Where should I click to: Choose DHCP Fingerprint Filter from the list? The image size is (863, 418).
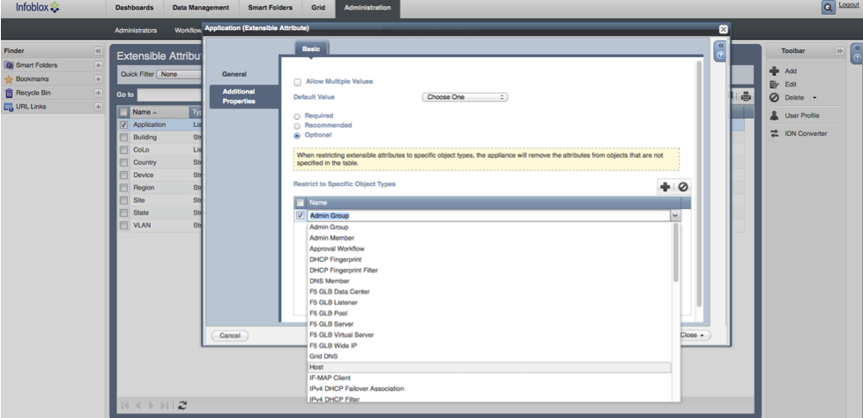tap(489, 271)
